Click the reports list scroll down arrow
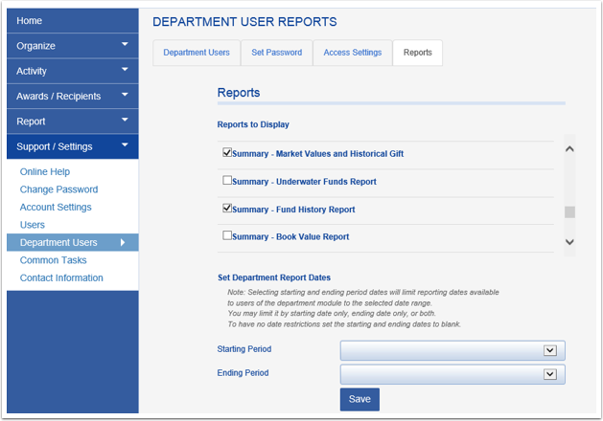Screen dimensions: 603x421 click(570, 242)
